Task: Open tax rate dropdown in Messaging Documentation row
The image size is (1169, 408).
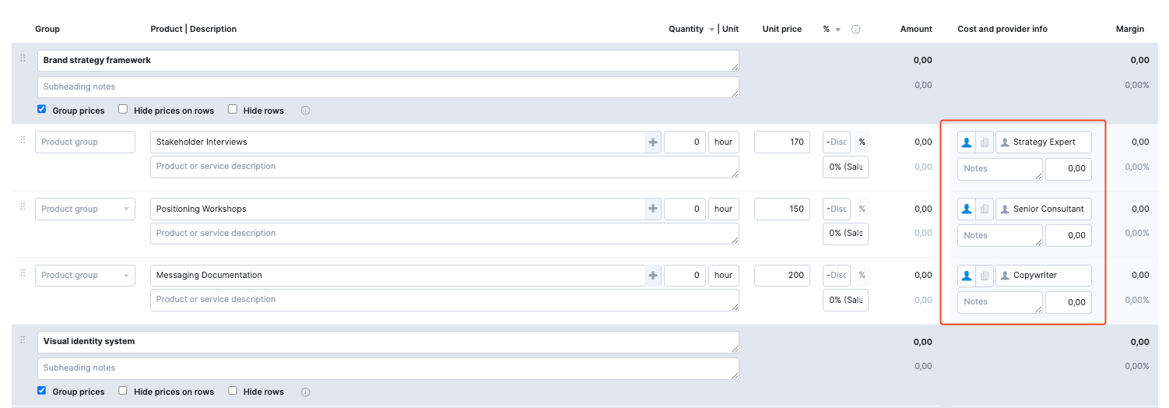Action: click(845, 301)
